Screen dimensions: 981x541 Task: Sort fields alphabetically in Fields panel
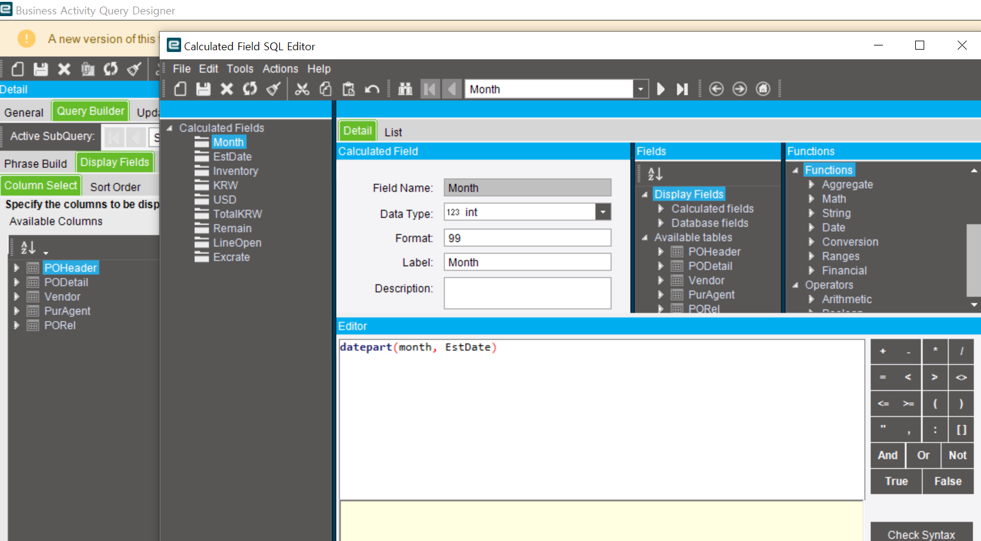pos(655,174)
